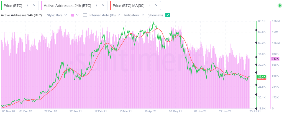Click the Show axis label text
The width and height of the screenshot is (282, 113).
pyautogui.click(x=156, y=15)
